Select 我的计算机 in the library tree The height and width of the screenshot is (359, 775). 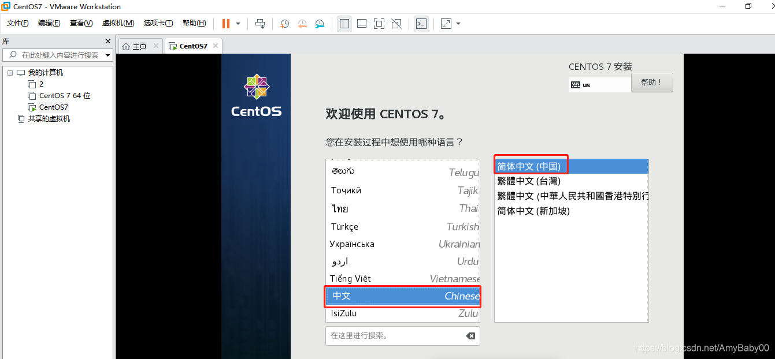(46, 73)
